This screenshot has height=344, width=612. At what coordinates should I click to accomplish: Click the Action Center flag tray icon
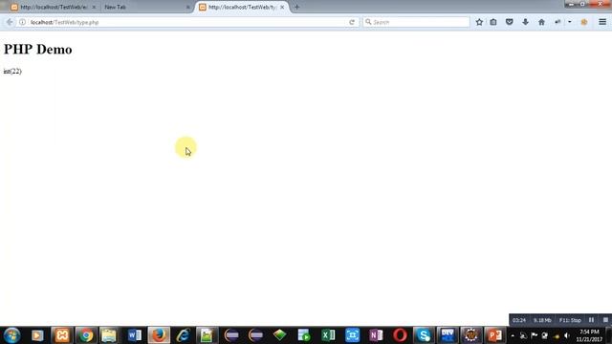(x=534, y=335)
